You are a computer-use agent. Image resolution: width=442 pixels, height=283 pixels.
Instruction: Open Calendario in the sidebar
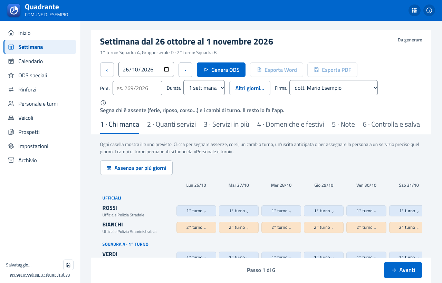[x=40, y=61]
